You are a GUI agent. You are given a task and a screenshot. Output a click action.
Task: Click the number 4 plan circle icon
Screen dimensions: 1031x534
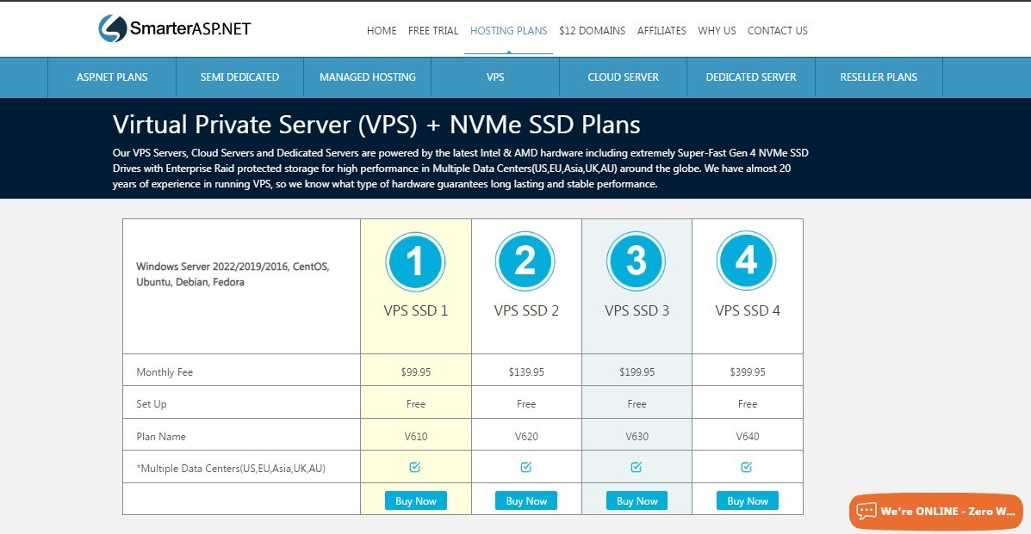[x=747, y=261]
